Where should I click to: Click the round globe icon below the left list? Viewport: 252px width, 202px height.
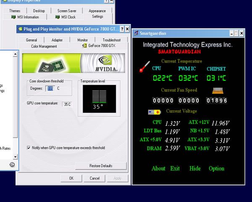(12, 165)
